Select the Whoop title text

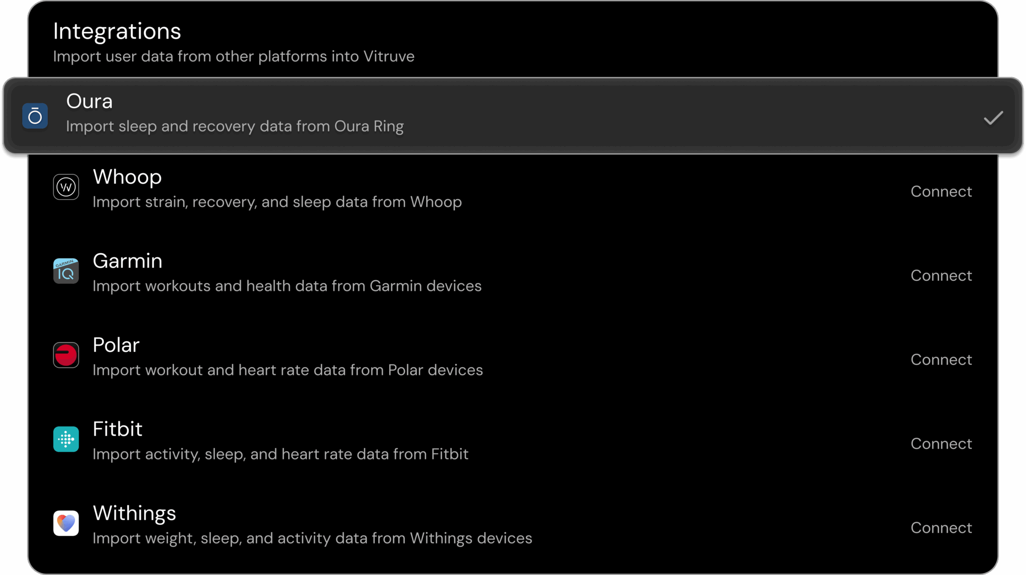127,177
